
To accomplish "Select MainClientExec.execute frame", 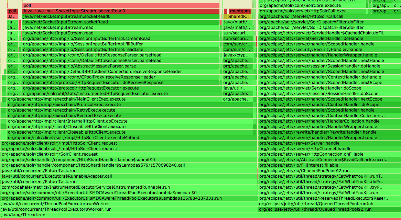I will 114,99.
